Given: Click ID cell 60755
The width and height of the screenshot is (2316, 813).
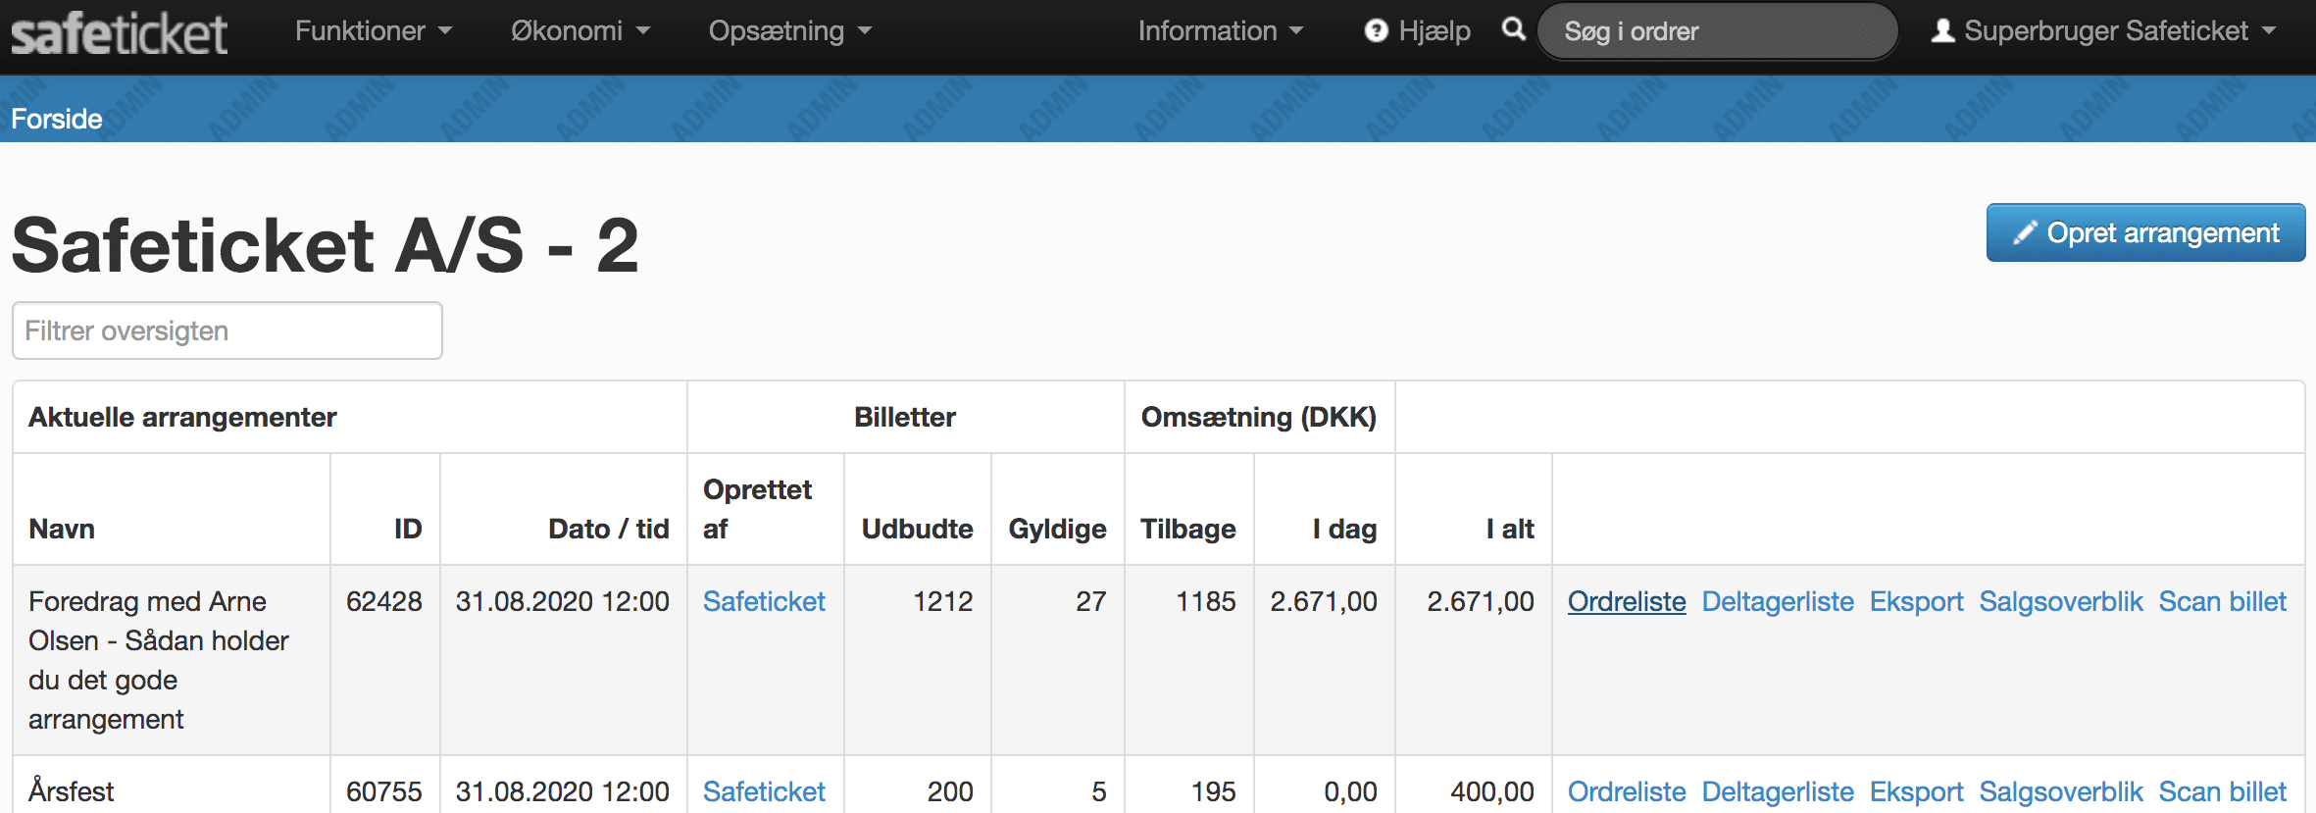Looking at the screenshot, I should (x=384, y=791).
